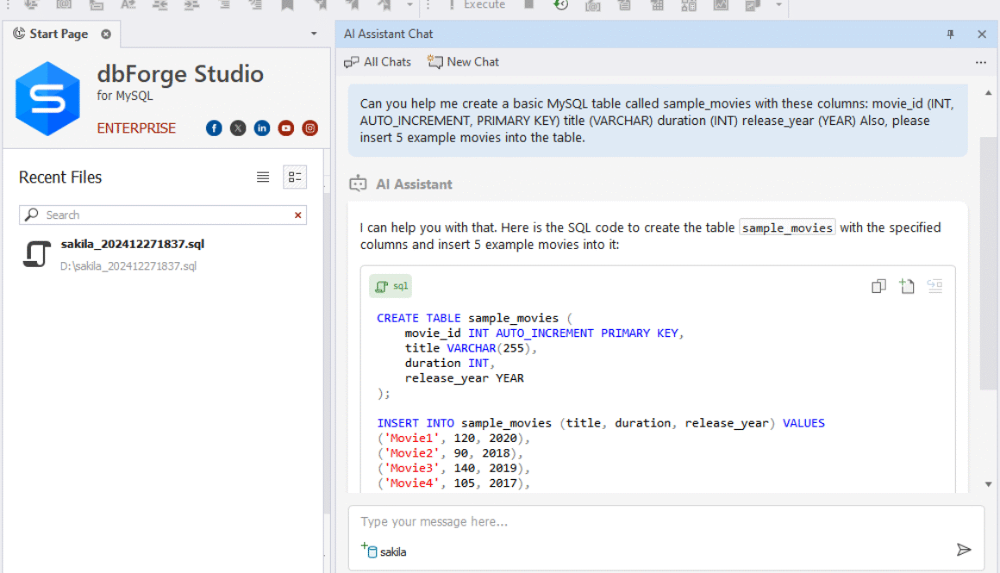Expand the bookmark toolbar overflow dropdown

click(409, 6)
